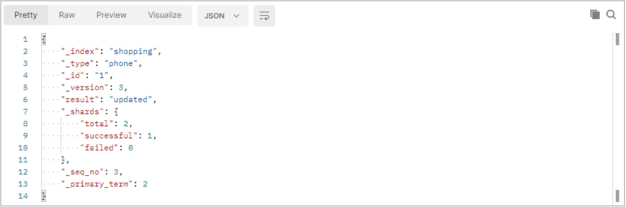626x207 pixels.
Task: Click the "updated" result value
Action: pyautogui.click(x=131, y=100)
